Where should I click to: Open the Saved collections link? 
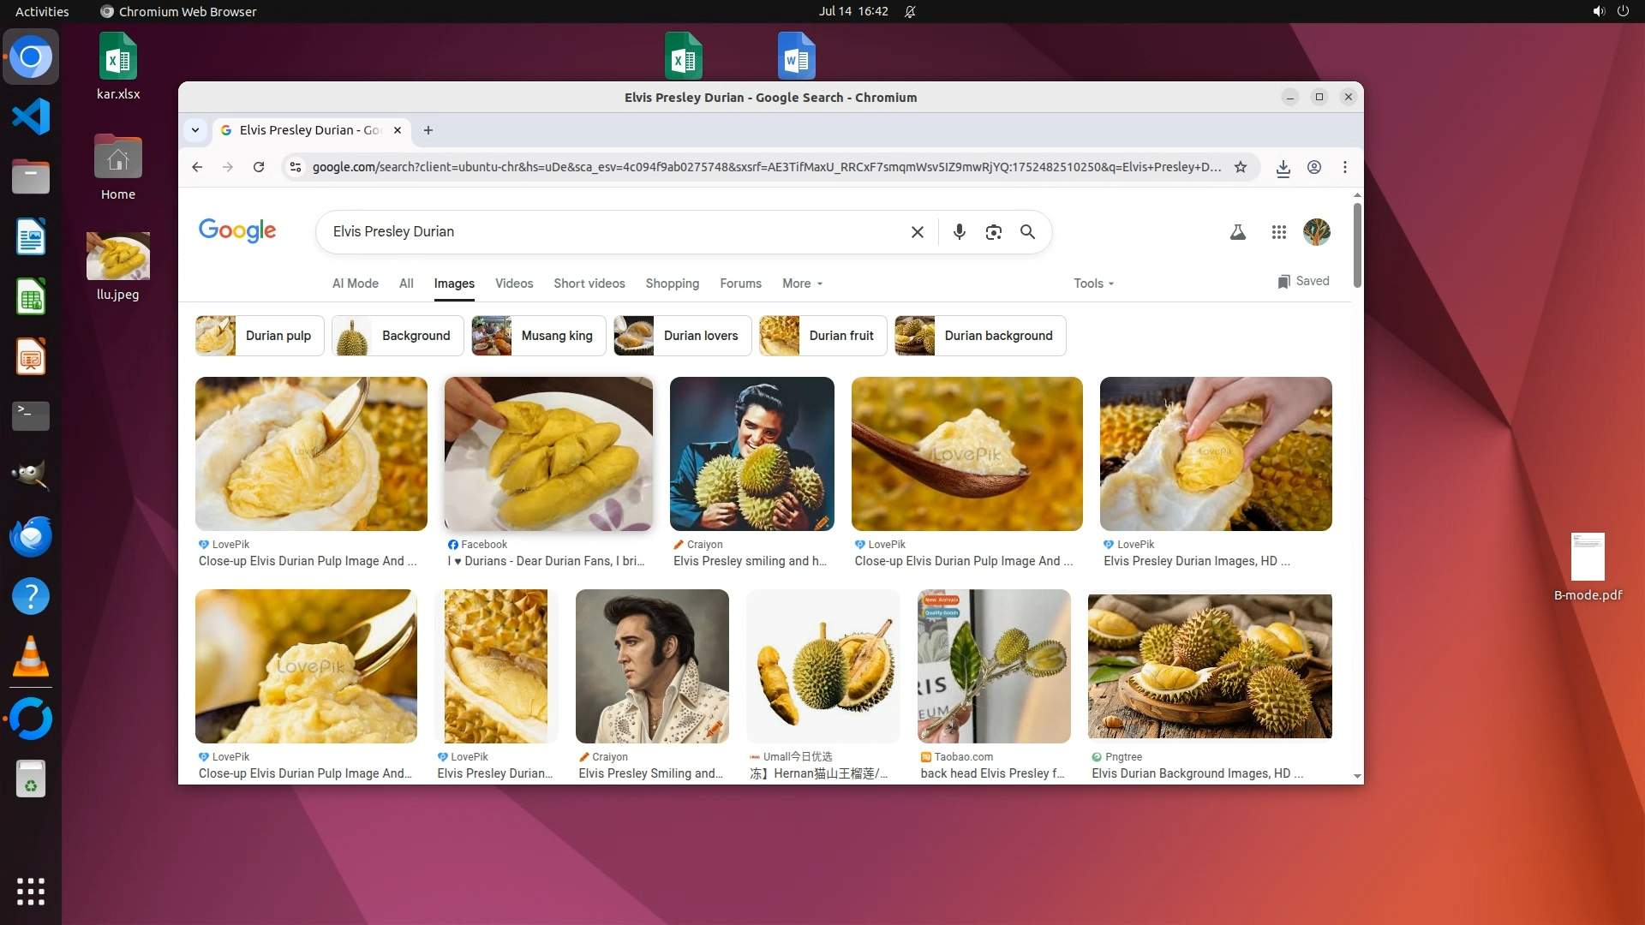1303,281
